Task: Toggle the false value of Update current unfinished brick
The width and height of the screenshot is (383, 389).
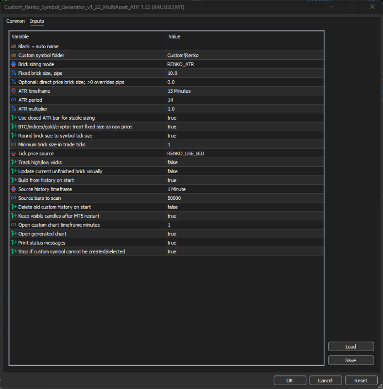Action: (245, 171)
